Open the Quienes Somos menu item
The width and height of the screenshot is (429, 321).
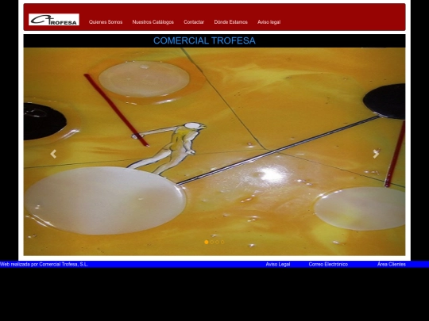106,22
